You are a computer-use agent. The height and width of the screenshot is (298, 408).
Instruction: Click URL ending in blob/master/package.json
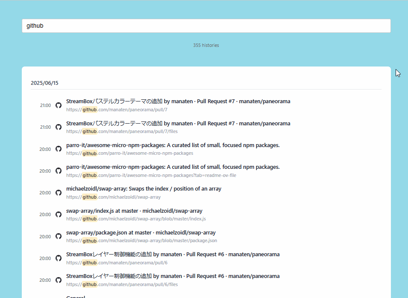(x=141, y=240)
